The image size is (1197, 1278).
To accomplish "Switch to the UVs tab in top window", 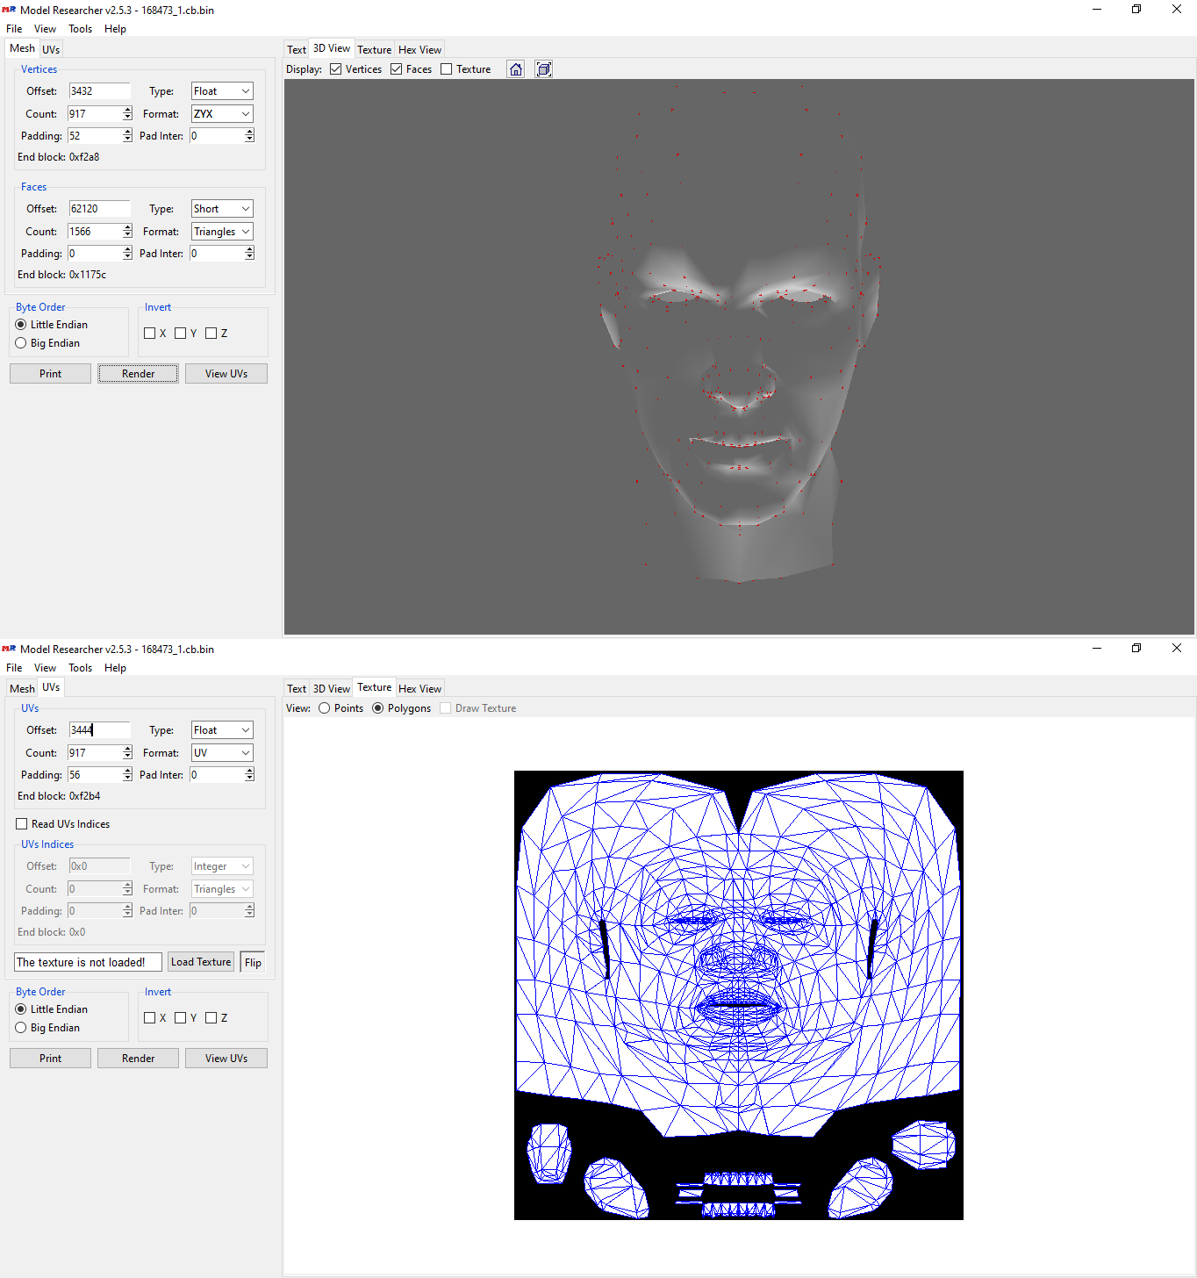I will 51,50.
